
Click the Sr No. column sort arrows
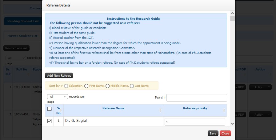pos(61,110)
